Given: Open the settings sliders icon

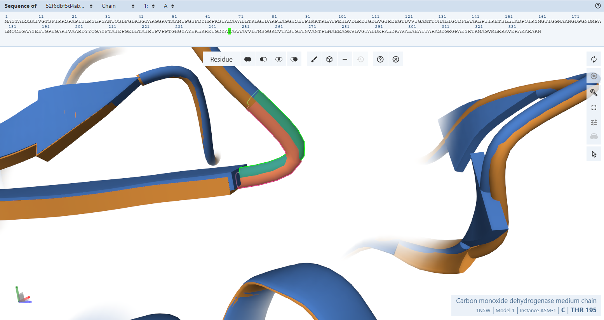Looking at the screenshot, I should click(594, 122).
